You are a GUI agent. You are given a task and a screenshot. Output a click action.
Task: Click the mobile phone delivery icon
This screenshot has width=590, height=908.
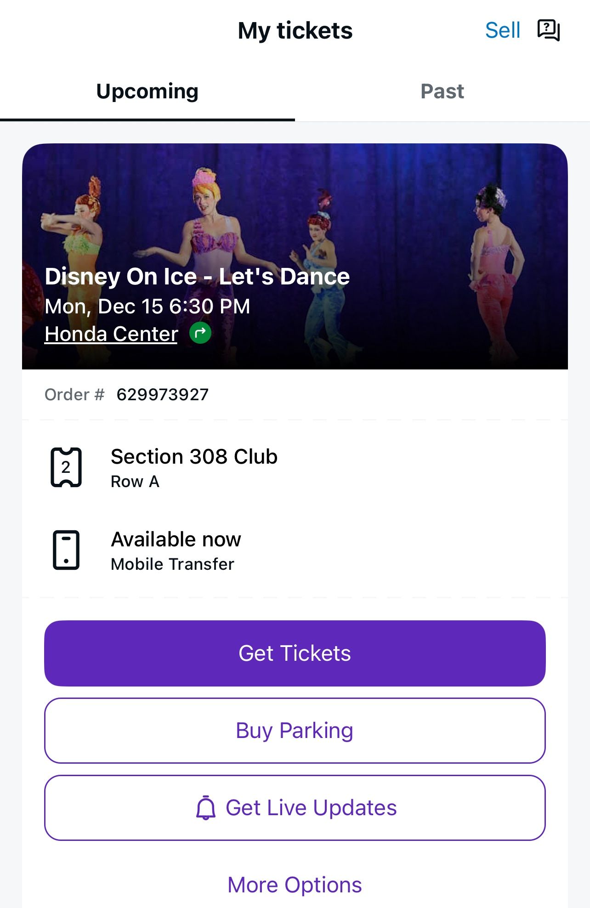[66, 550]
